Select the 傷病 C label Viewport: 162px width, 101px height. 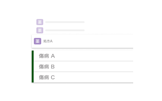click(x=47, y=77)
